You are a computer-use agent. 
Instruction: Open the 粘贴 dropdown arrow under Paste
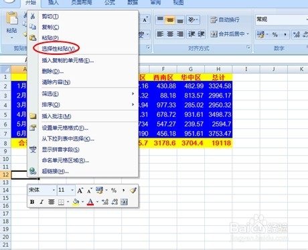point(12,37)
